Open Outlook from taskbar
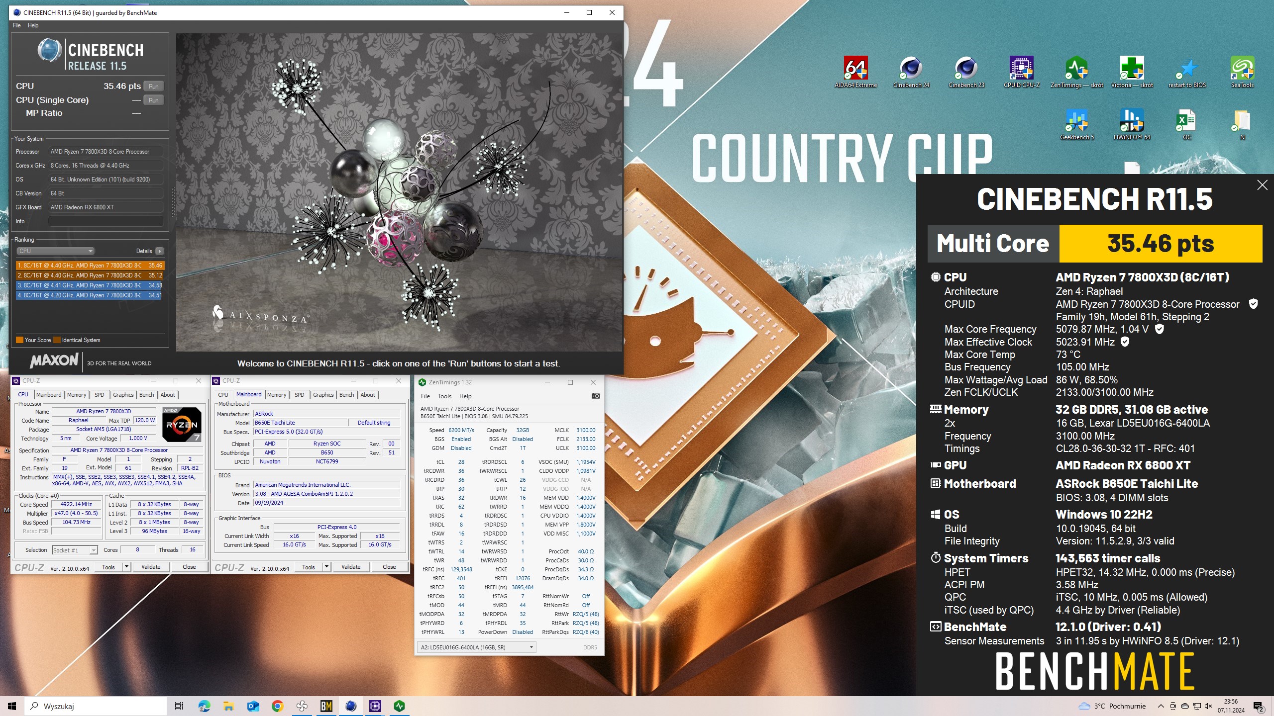1274x716 pixels. [x=253, y=706]
